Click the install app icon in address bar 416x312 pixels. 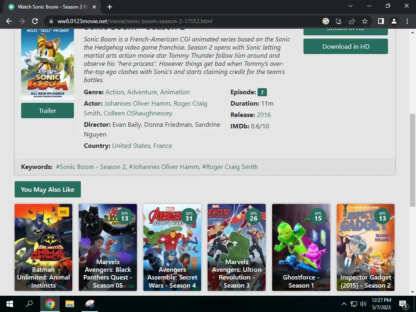click(x=338, y=21)
